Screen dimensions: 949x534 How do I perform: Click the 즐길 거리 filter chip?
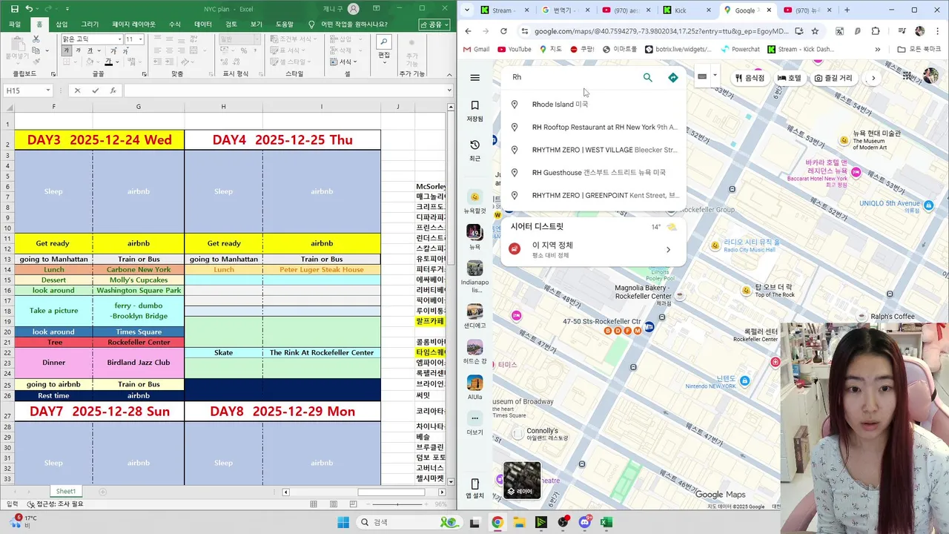833,78
